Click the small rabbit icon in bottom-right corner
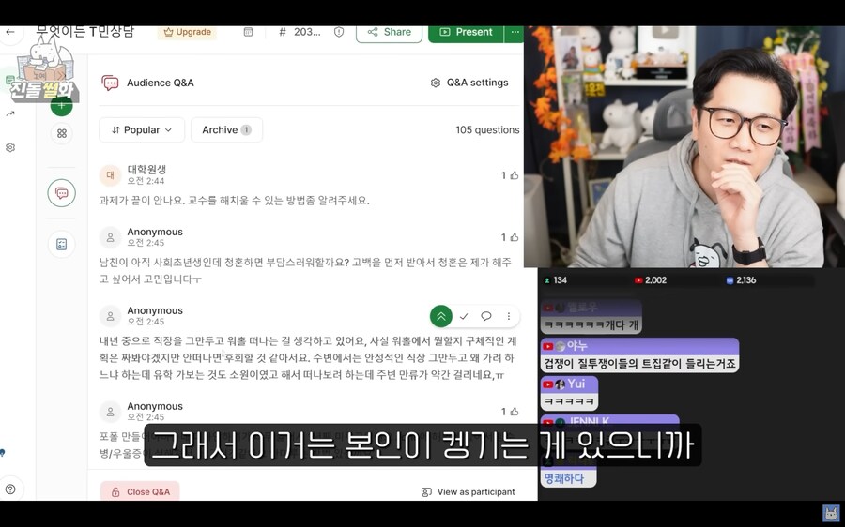The width and height of the screenshot is (845, 527). tap(831, 513)
